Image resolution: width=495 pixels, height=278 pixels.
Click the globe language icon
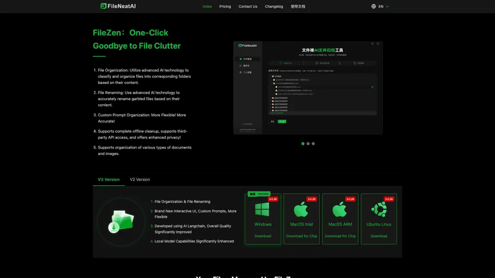coord(374,6)
